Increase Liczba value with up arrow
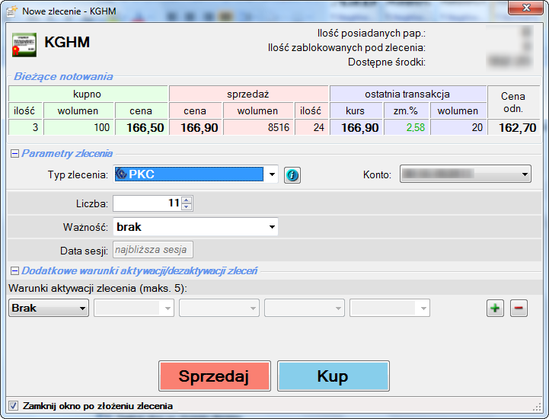Viewport: 549px width, 419px height. tap(187, 200)
